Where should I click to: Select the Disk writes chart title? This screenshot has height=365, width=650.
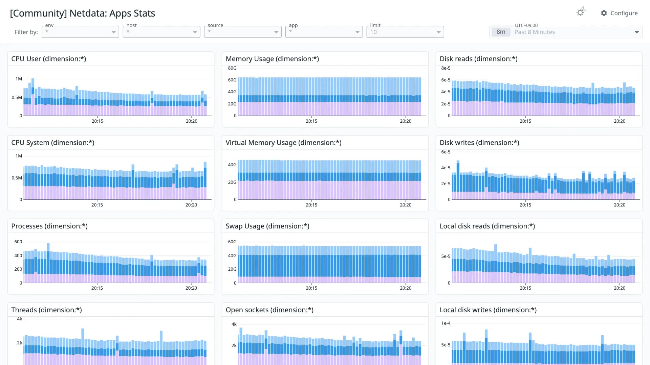[x=479, y=143]
